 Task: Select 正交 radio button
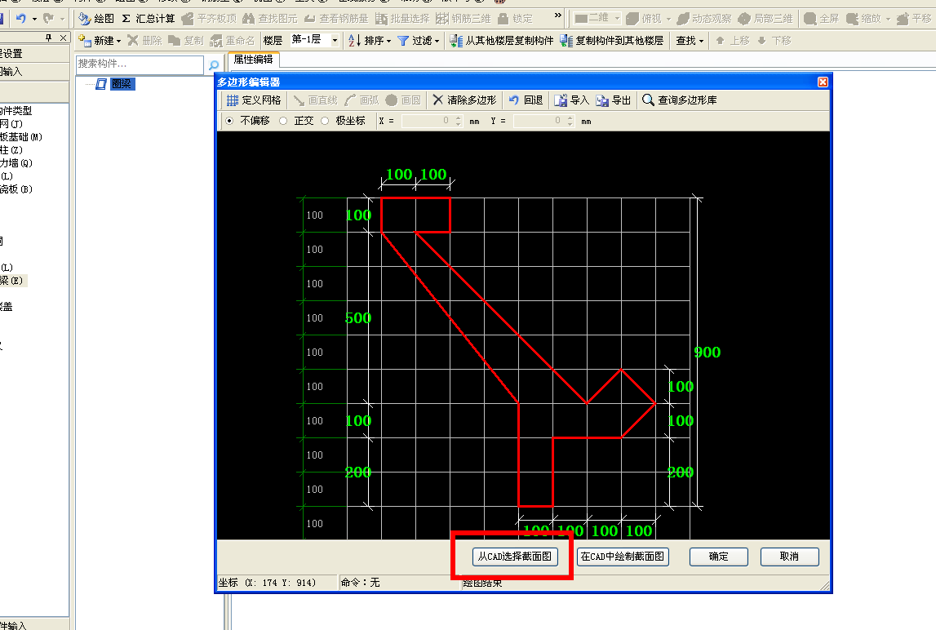point(283,121)
